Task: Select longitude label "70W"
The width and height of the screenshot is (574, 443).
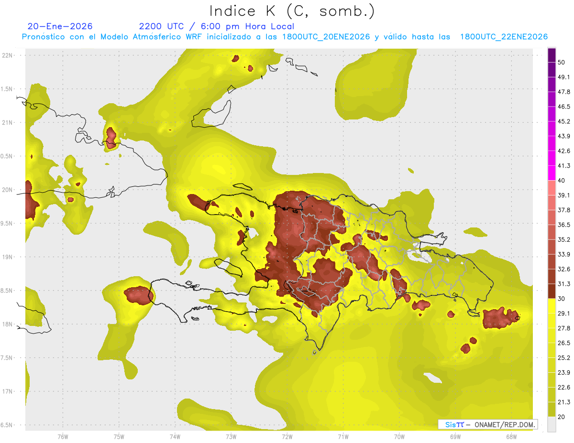Action: coord(399,437)
